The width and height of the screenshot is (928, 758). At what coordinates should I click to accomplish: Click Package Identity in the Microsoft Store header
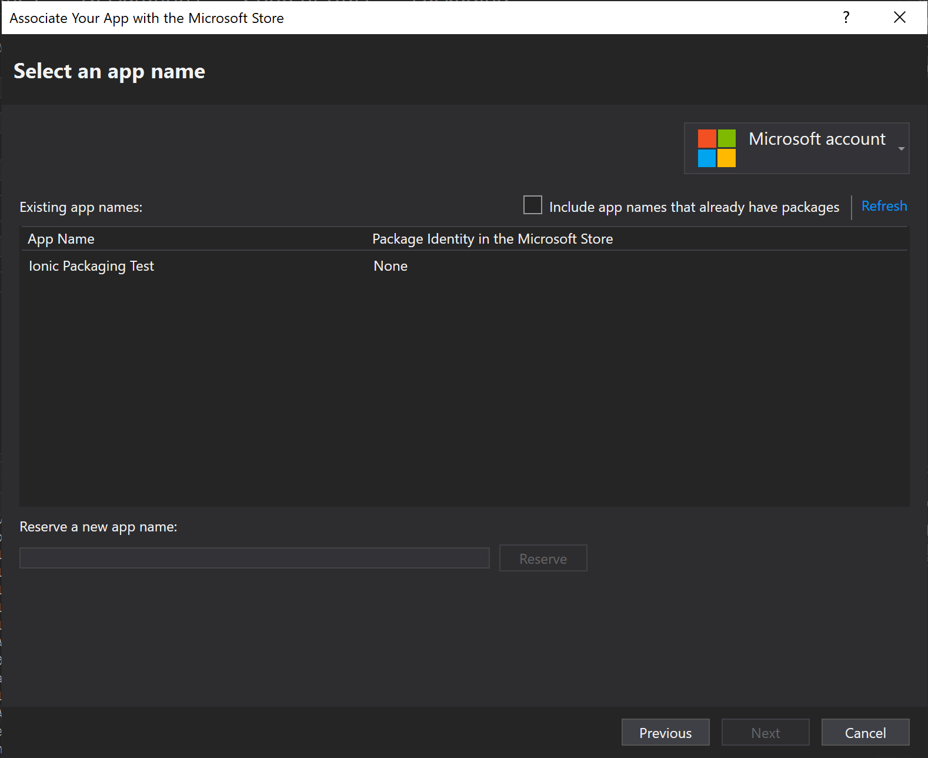pos(492,239)
